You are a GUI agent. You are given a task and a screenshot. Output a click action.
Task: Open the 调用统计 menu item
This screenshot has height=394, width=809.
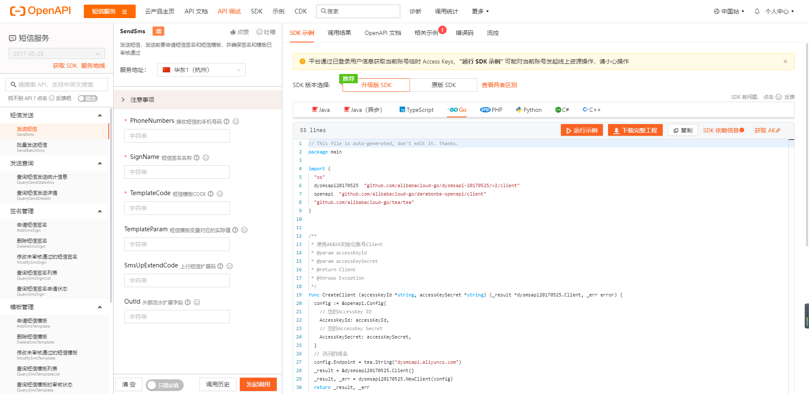tap(446, 11)
